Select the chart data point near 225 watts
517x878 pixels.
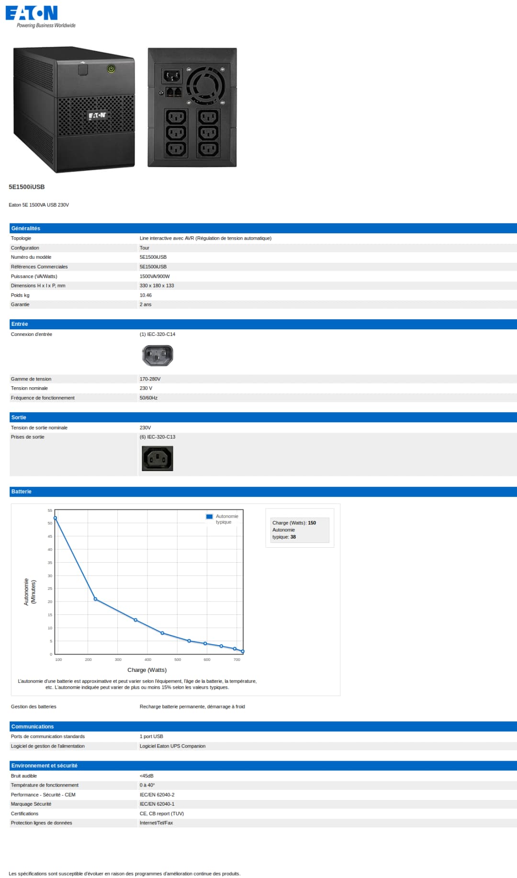[x=95, y=599]
